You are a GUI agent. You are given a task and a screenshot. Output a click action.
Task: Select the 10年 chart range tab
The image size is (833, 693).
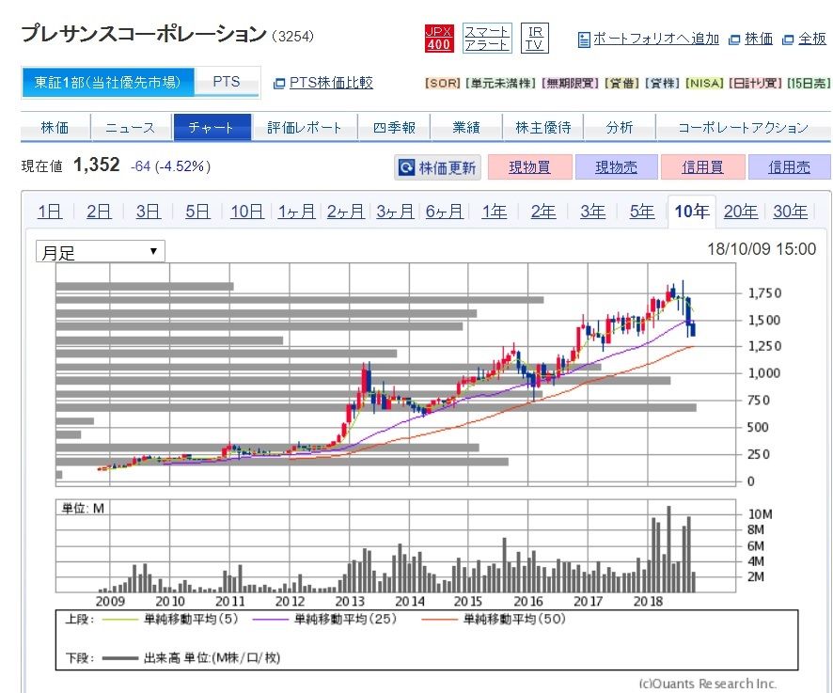click(x=692, y=212)
